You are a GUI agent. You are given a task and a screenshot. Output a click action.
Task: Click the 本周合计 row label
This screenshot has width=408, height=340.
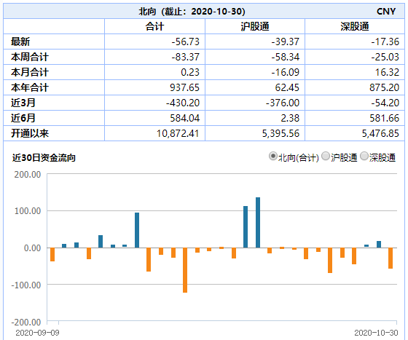click(x=30, y=57)
